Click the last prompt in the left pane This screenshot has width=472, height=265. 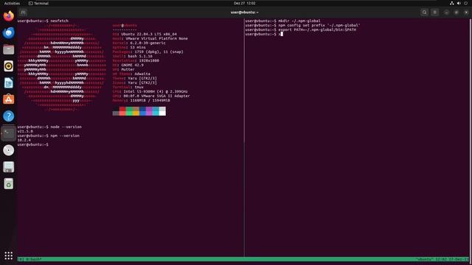coord(32,144)
